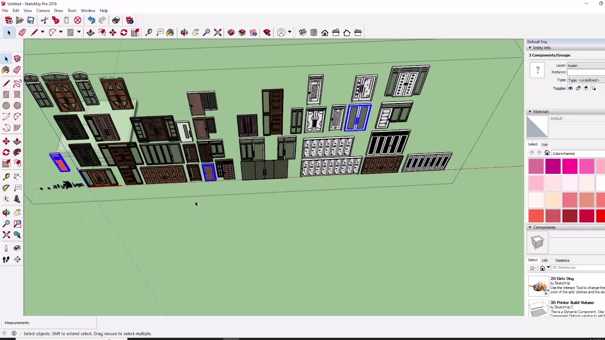Select the Circle tool
The width and height of the screenshot is (605, 340).
coord(6,106)
